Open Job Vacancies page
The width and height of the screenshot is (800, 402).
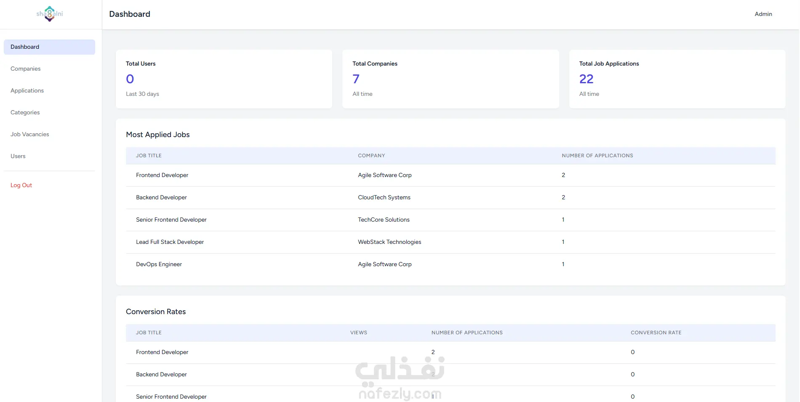(30, 135)
